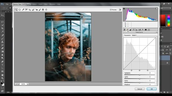Click the Photoshop hue spectrum strip
The height and width of the screenshot is (96, 172).
point(169,21)
